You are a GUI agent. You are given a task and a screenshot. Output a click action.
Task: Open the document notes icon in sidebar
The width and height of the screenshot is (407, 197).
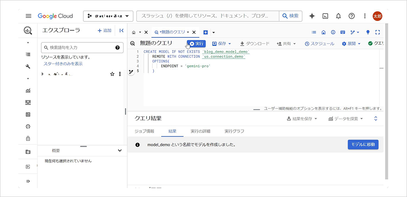(x=28, y=167)
